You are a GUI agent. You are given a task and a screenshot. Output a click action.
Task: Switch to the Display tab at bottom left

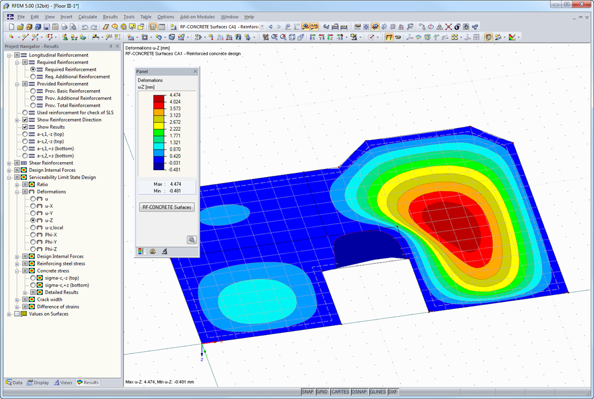38,382
